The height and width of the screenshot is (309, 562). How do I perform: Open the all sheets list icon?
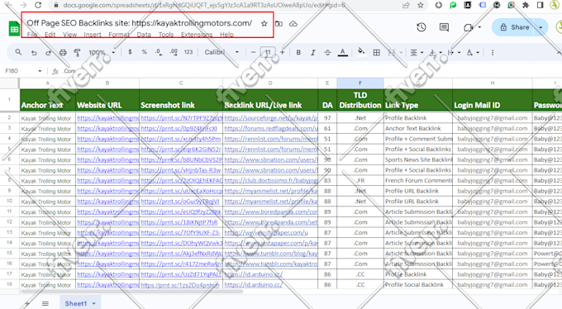coord(45,303)
